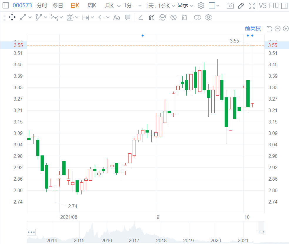The width and height of the screenshot is (289, 244).
Task: Open the 1天:1分K dropdown
Action: pyautogui.click(x=160, y=6)
